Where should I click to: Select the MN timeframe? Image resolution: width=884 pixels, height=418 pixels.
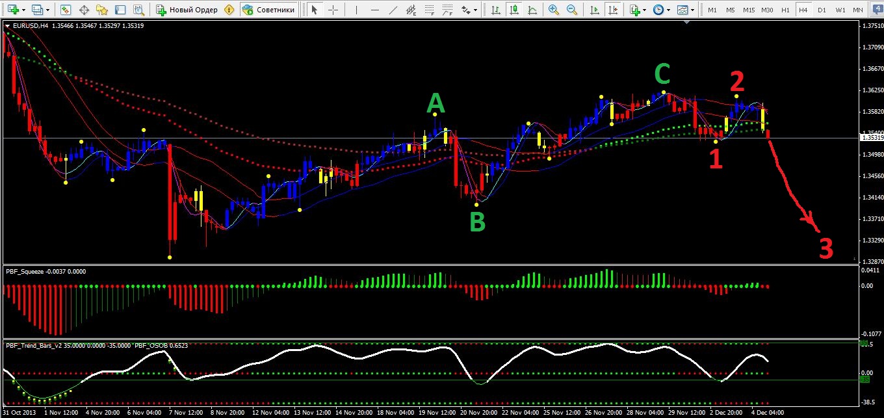point(858,10)
